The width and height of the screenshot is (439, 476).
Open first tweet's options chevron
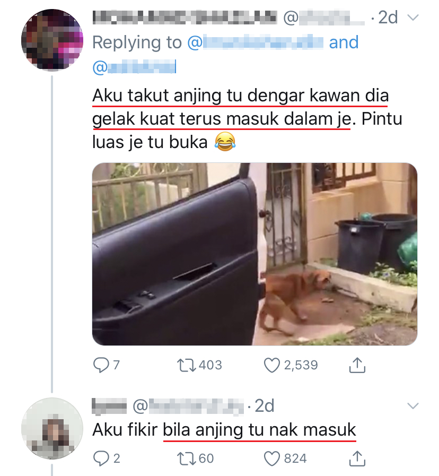pyautogui.click(x=412, y=18)
